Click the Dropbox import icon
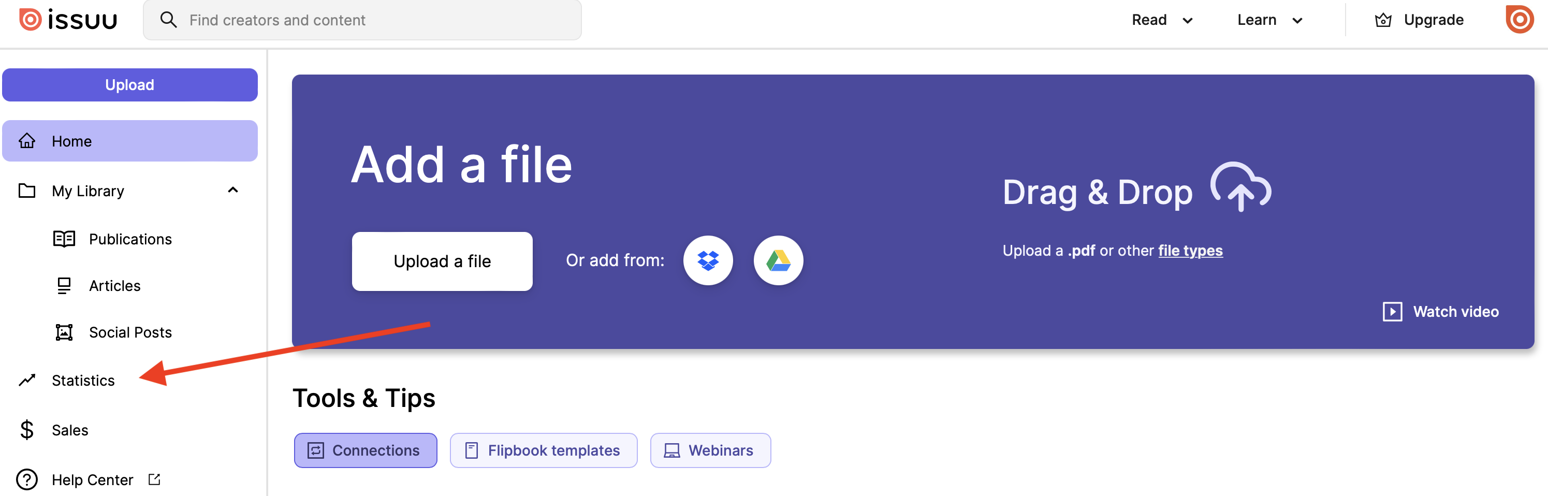This screenshot has height=496, width=1548. 708,260
